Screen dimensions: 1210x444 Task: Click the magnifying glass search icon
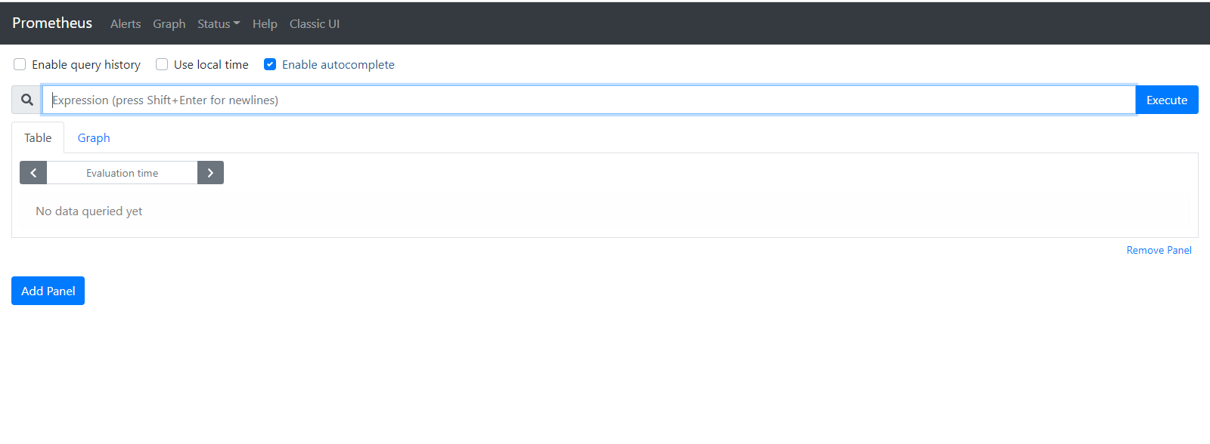click(27, 100)
